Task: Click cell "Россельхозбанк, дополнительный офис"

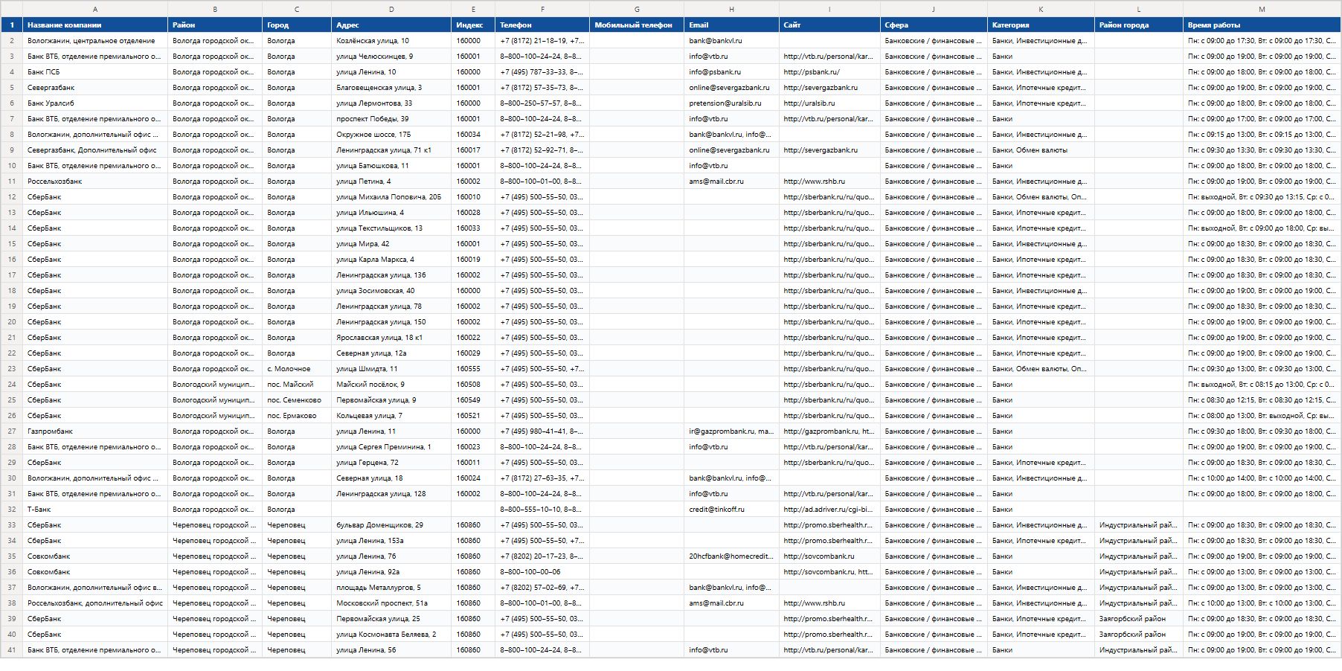Action: 95,603
